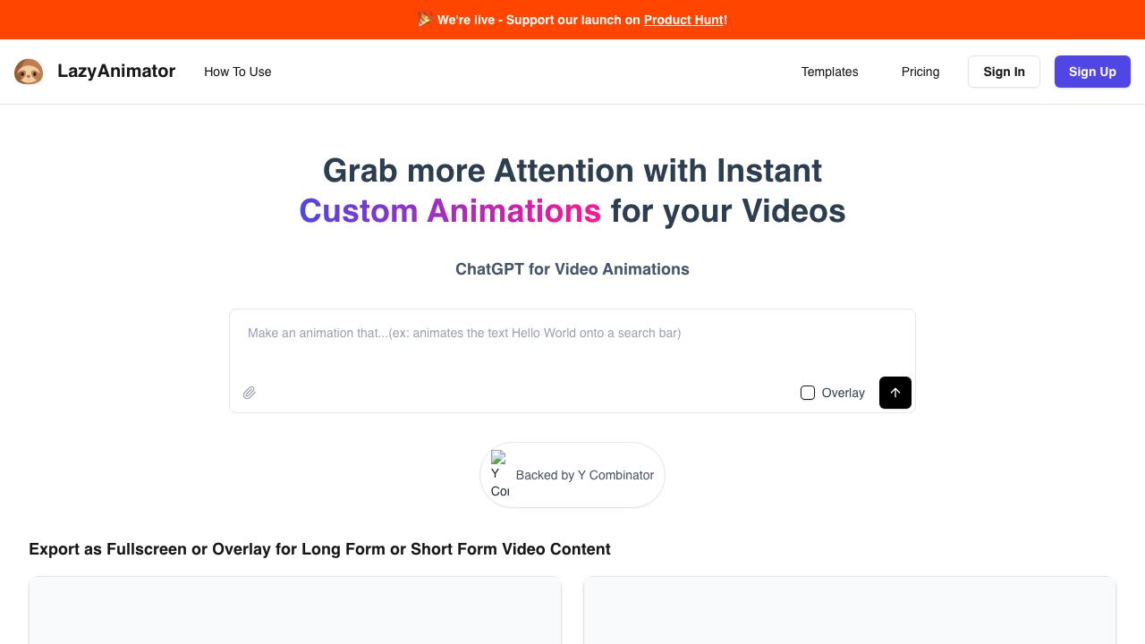Submit prompt with the black arrow button
The width and height of the screenshot is (1145, 644).
[895, 393]
